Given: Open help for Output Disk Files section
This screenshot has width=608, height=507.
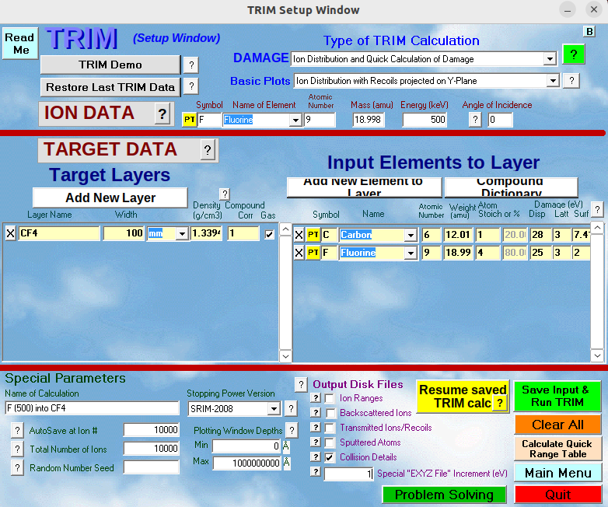Looking at the screenshot, I should 301,384.
